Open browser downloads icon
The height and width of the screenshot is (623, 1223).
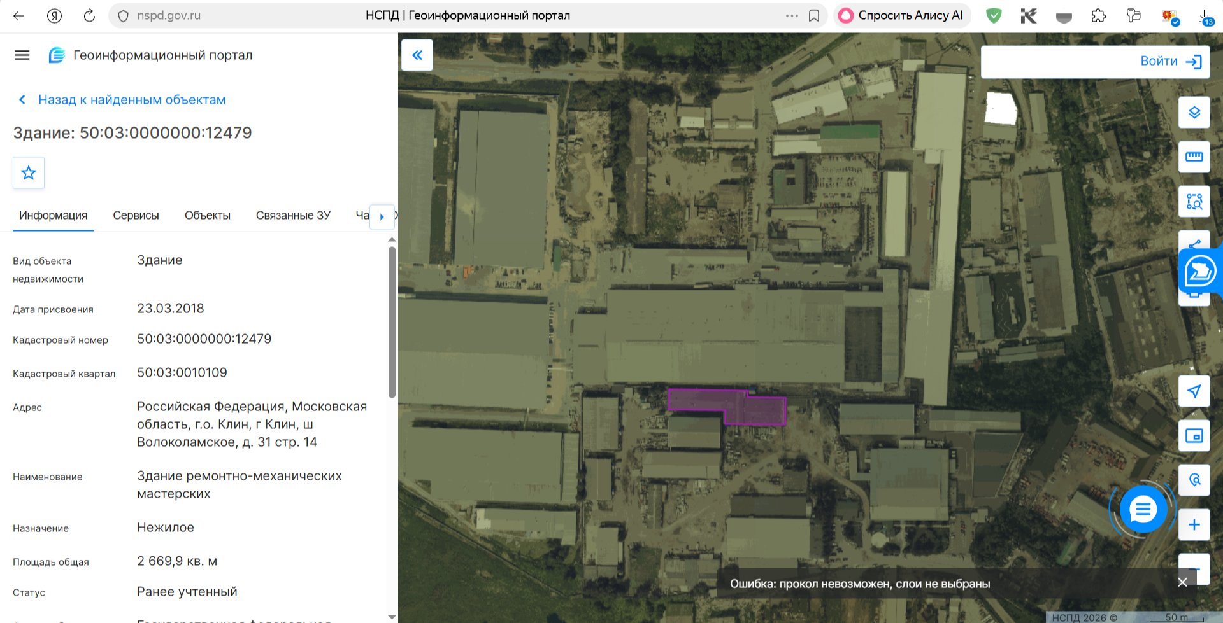1205,17
